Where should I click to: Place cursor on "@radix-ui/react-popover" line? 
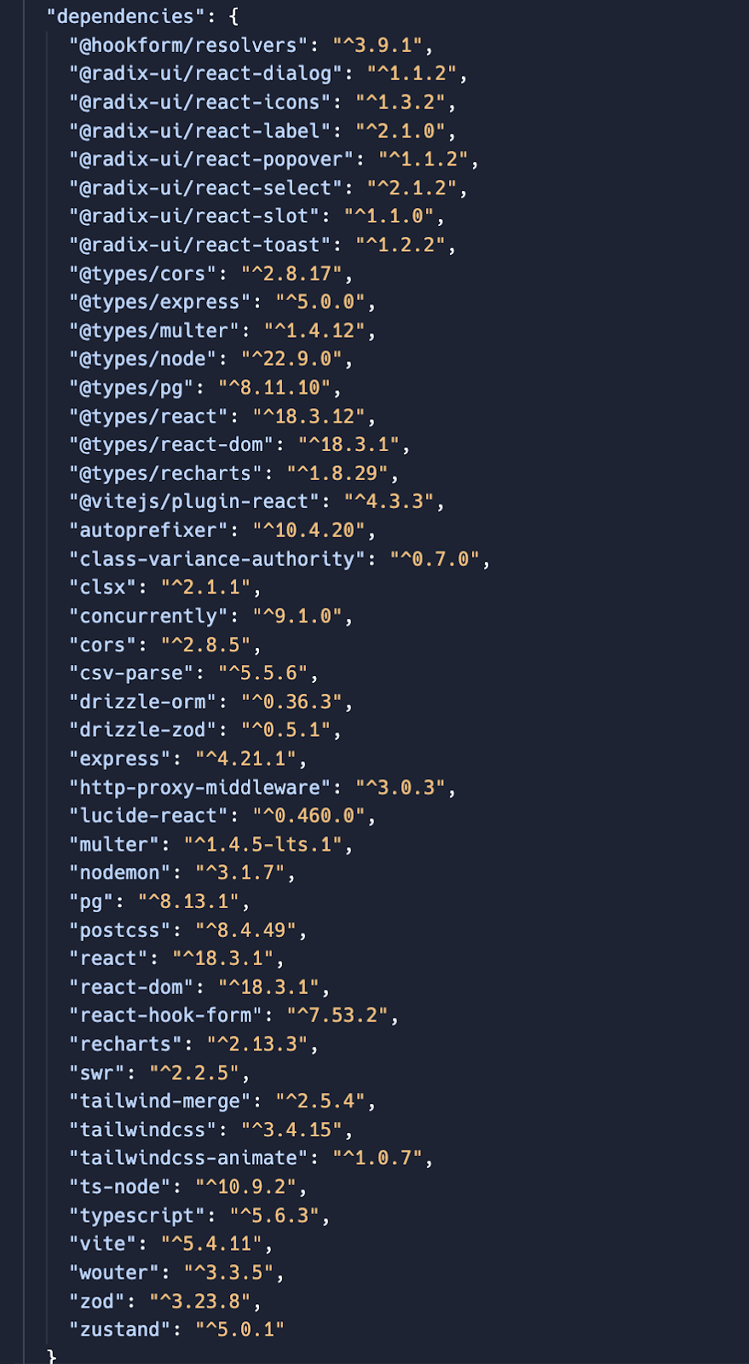pos(211,159)
